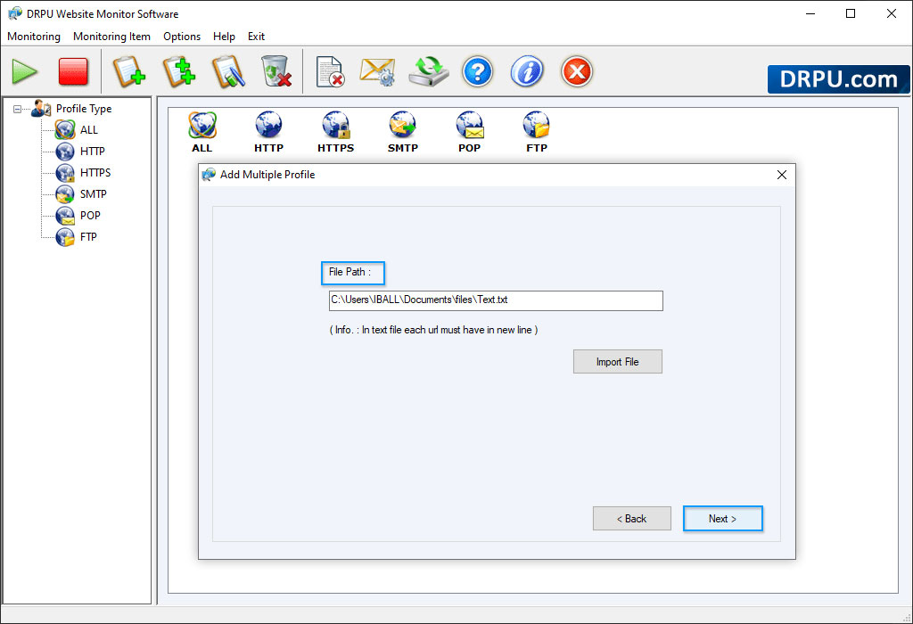Open the Exit menu

tap(256, 36)
